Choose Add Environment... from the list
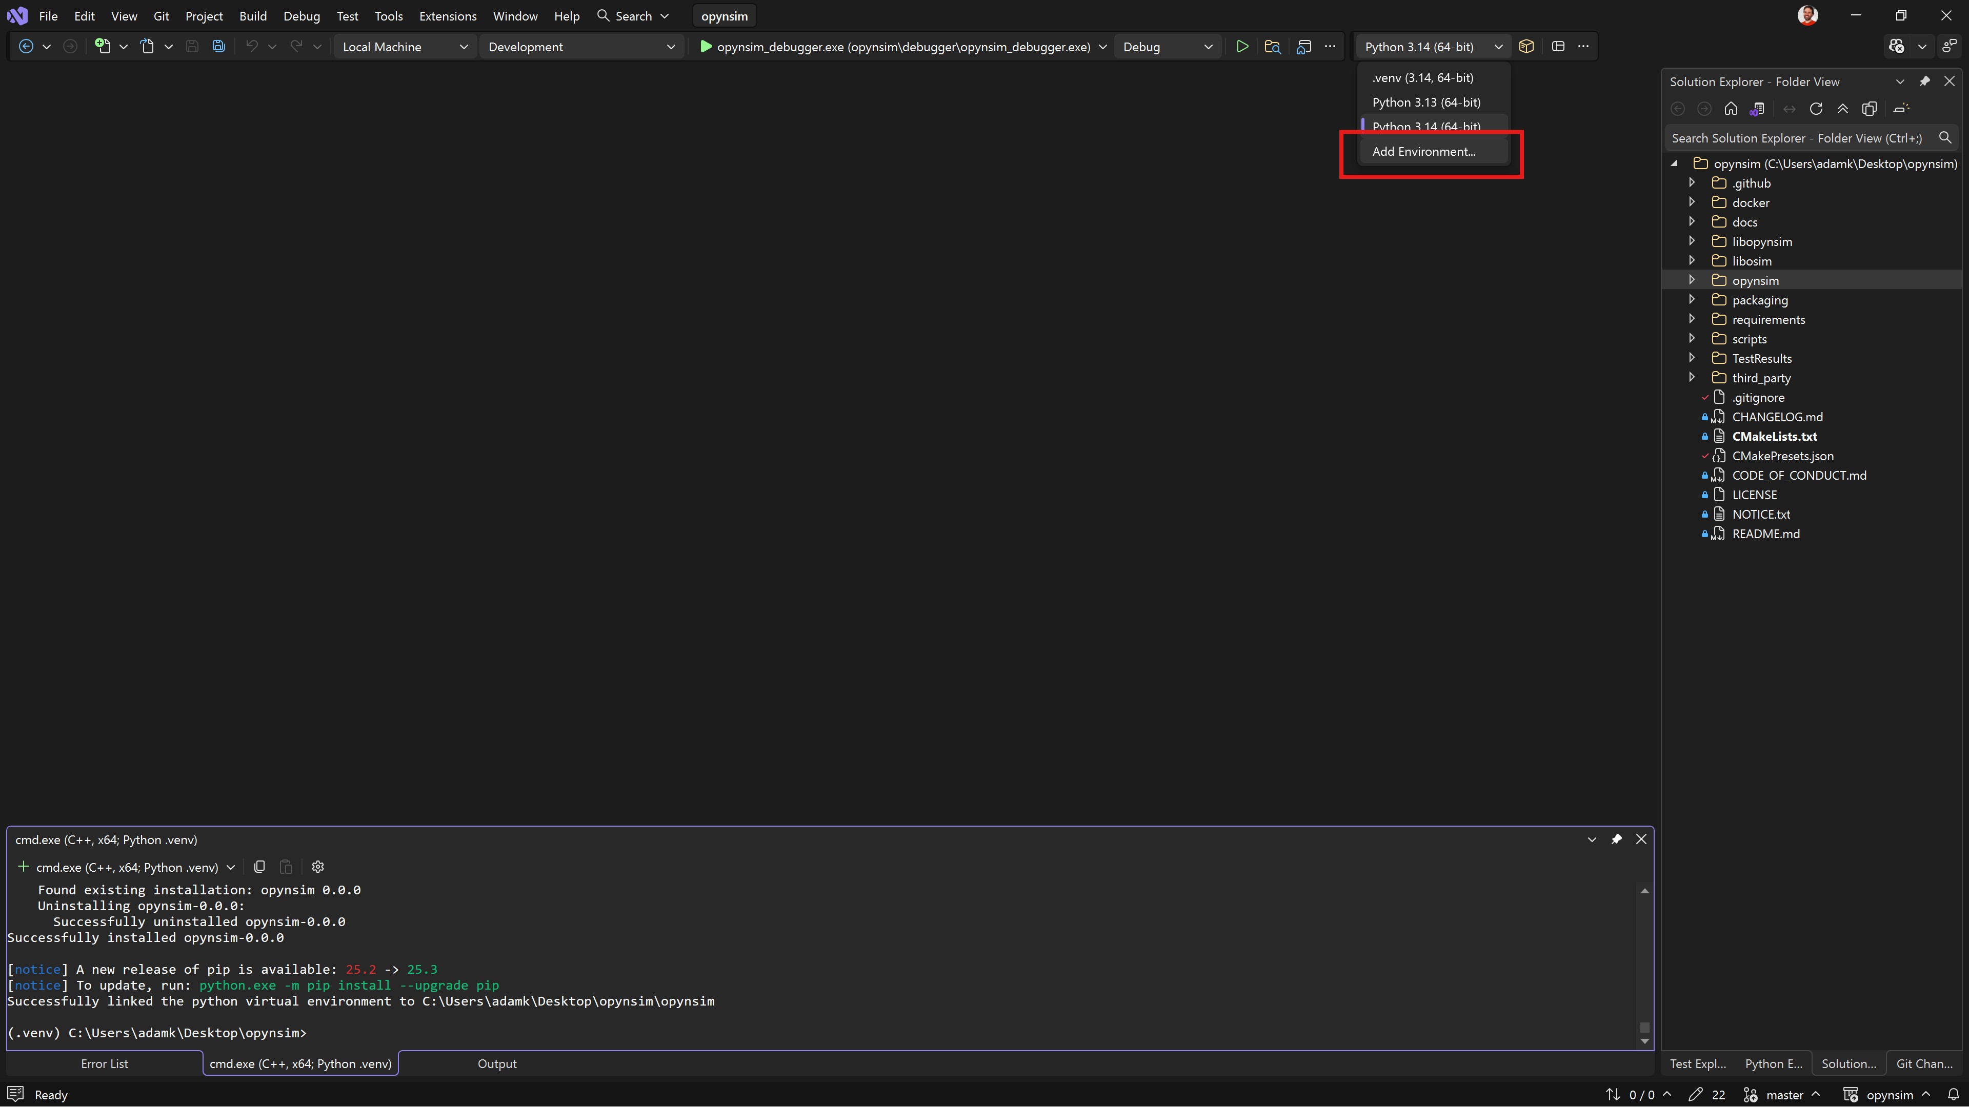Image resolution: width=1969 pixels, height=1107 pixels. [x=1423, y=151]
